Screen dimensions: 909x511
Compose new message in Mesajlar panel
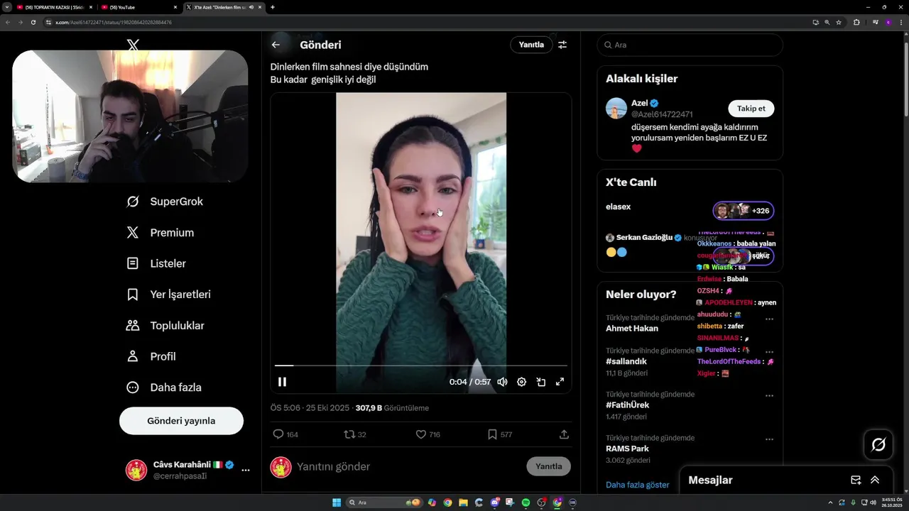click(856, 480)
